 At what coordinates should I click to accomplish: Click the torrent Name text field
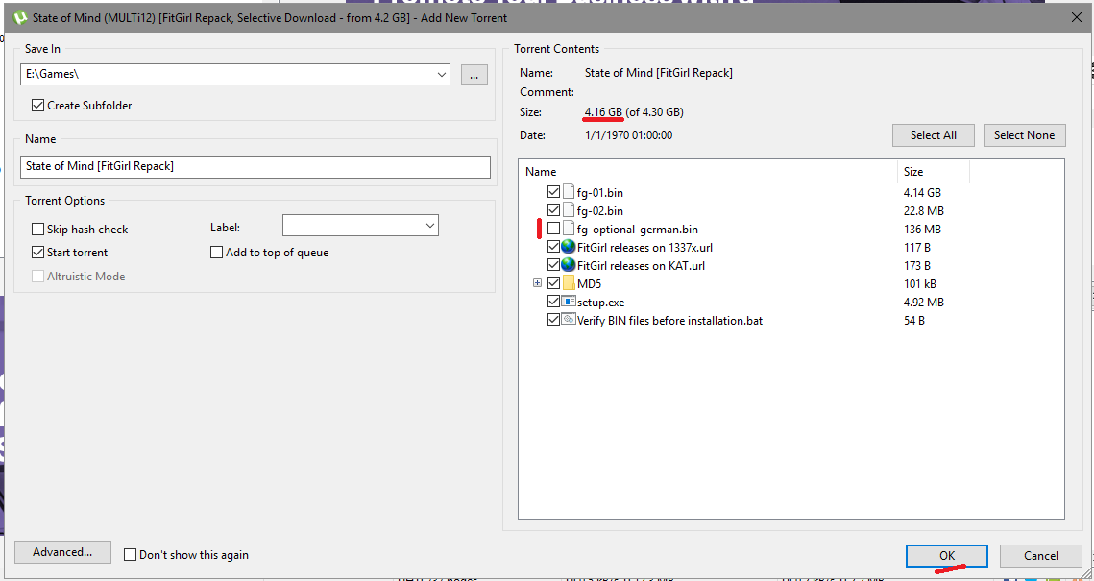(x=255, y=167)
